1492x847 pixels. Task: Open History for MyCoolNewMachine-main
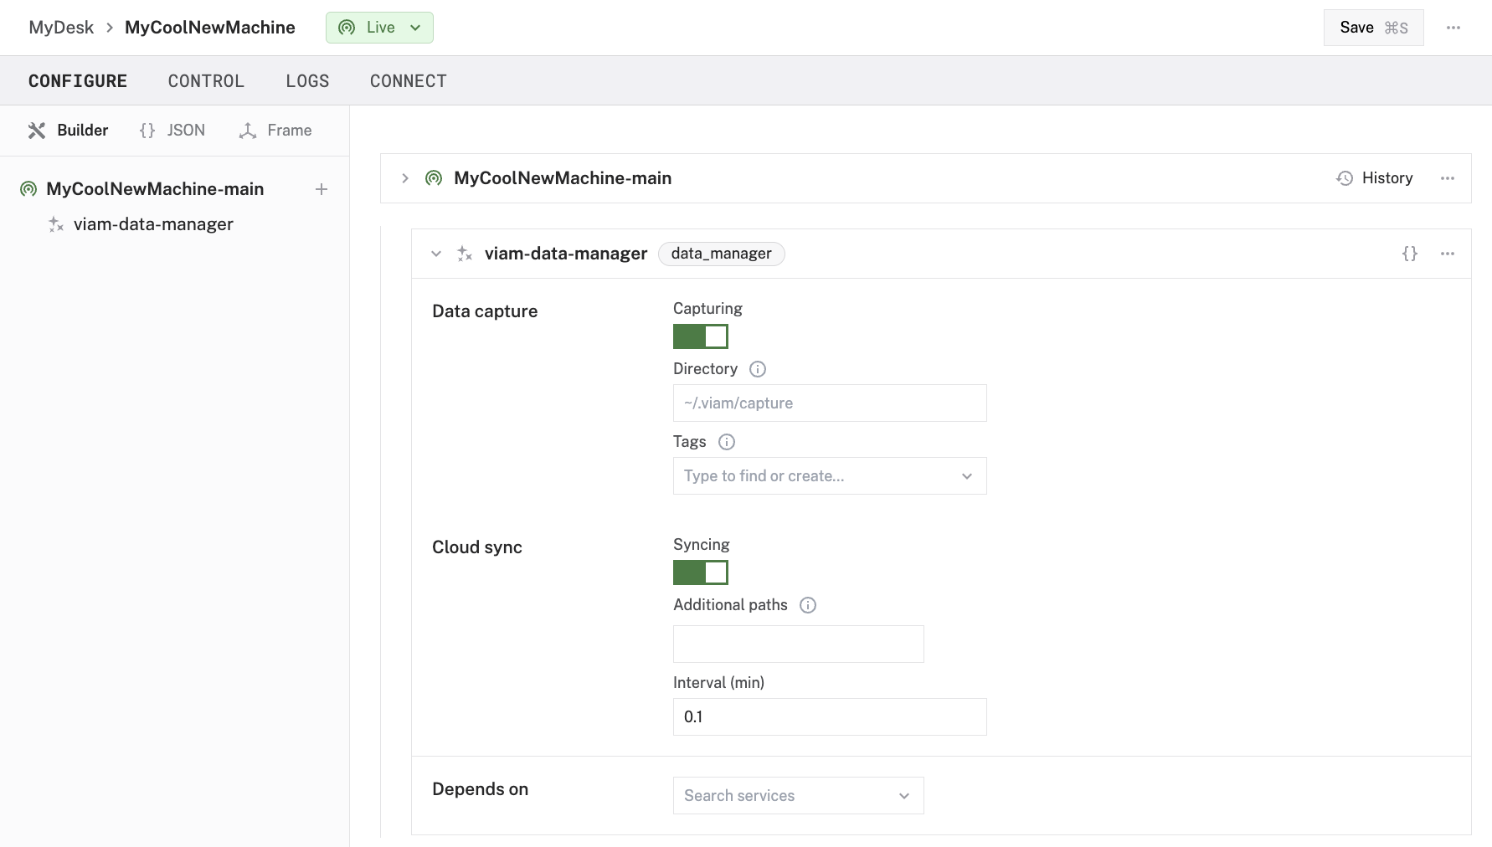tap(1375, 178)
